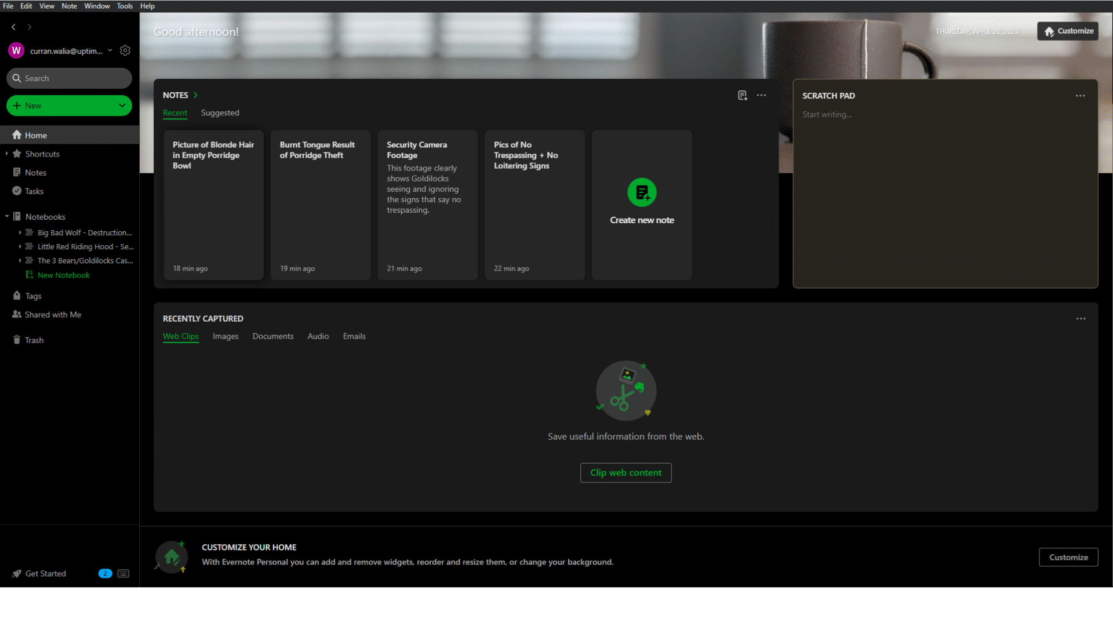1113x626 pixels.
Task: Click the New Notebook link
Action: click(x=64, y=275)
